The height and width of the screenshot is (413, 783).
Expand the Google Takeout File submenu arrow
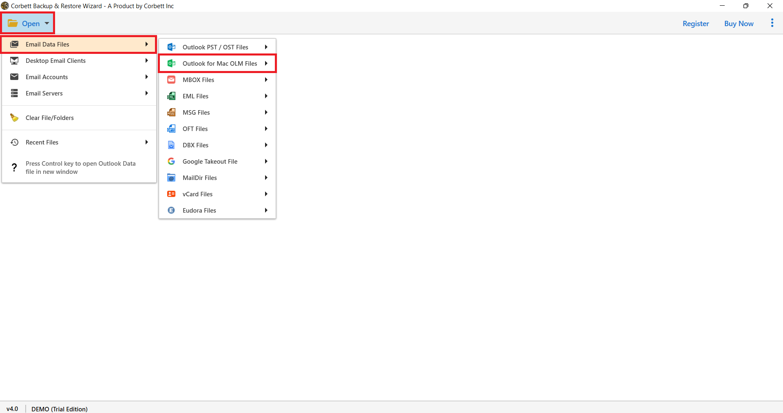(266, 161)
